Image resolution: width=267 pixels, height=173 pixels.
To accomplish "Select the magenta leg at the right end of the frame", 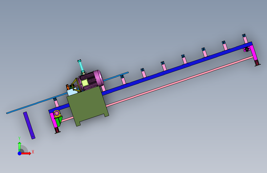I will point(254,53).
